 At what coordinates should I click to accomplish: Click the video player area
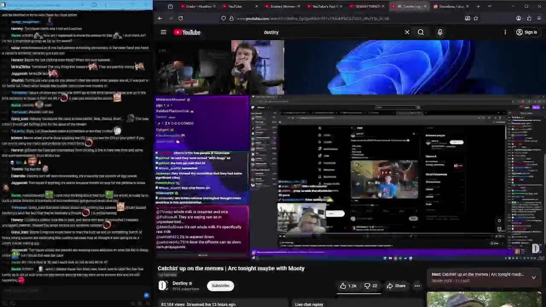350,150
